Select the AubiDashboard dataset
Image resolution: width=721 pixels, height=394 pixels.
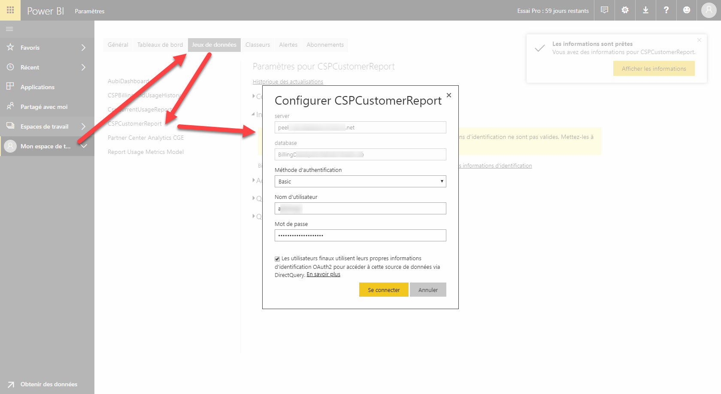coord(128,81)
